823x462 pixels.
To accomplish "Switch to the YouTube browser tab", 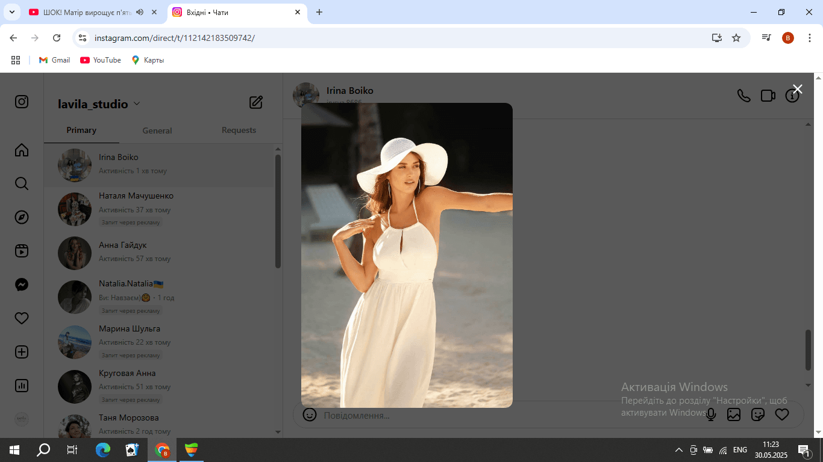I will point(93,12).
